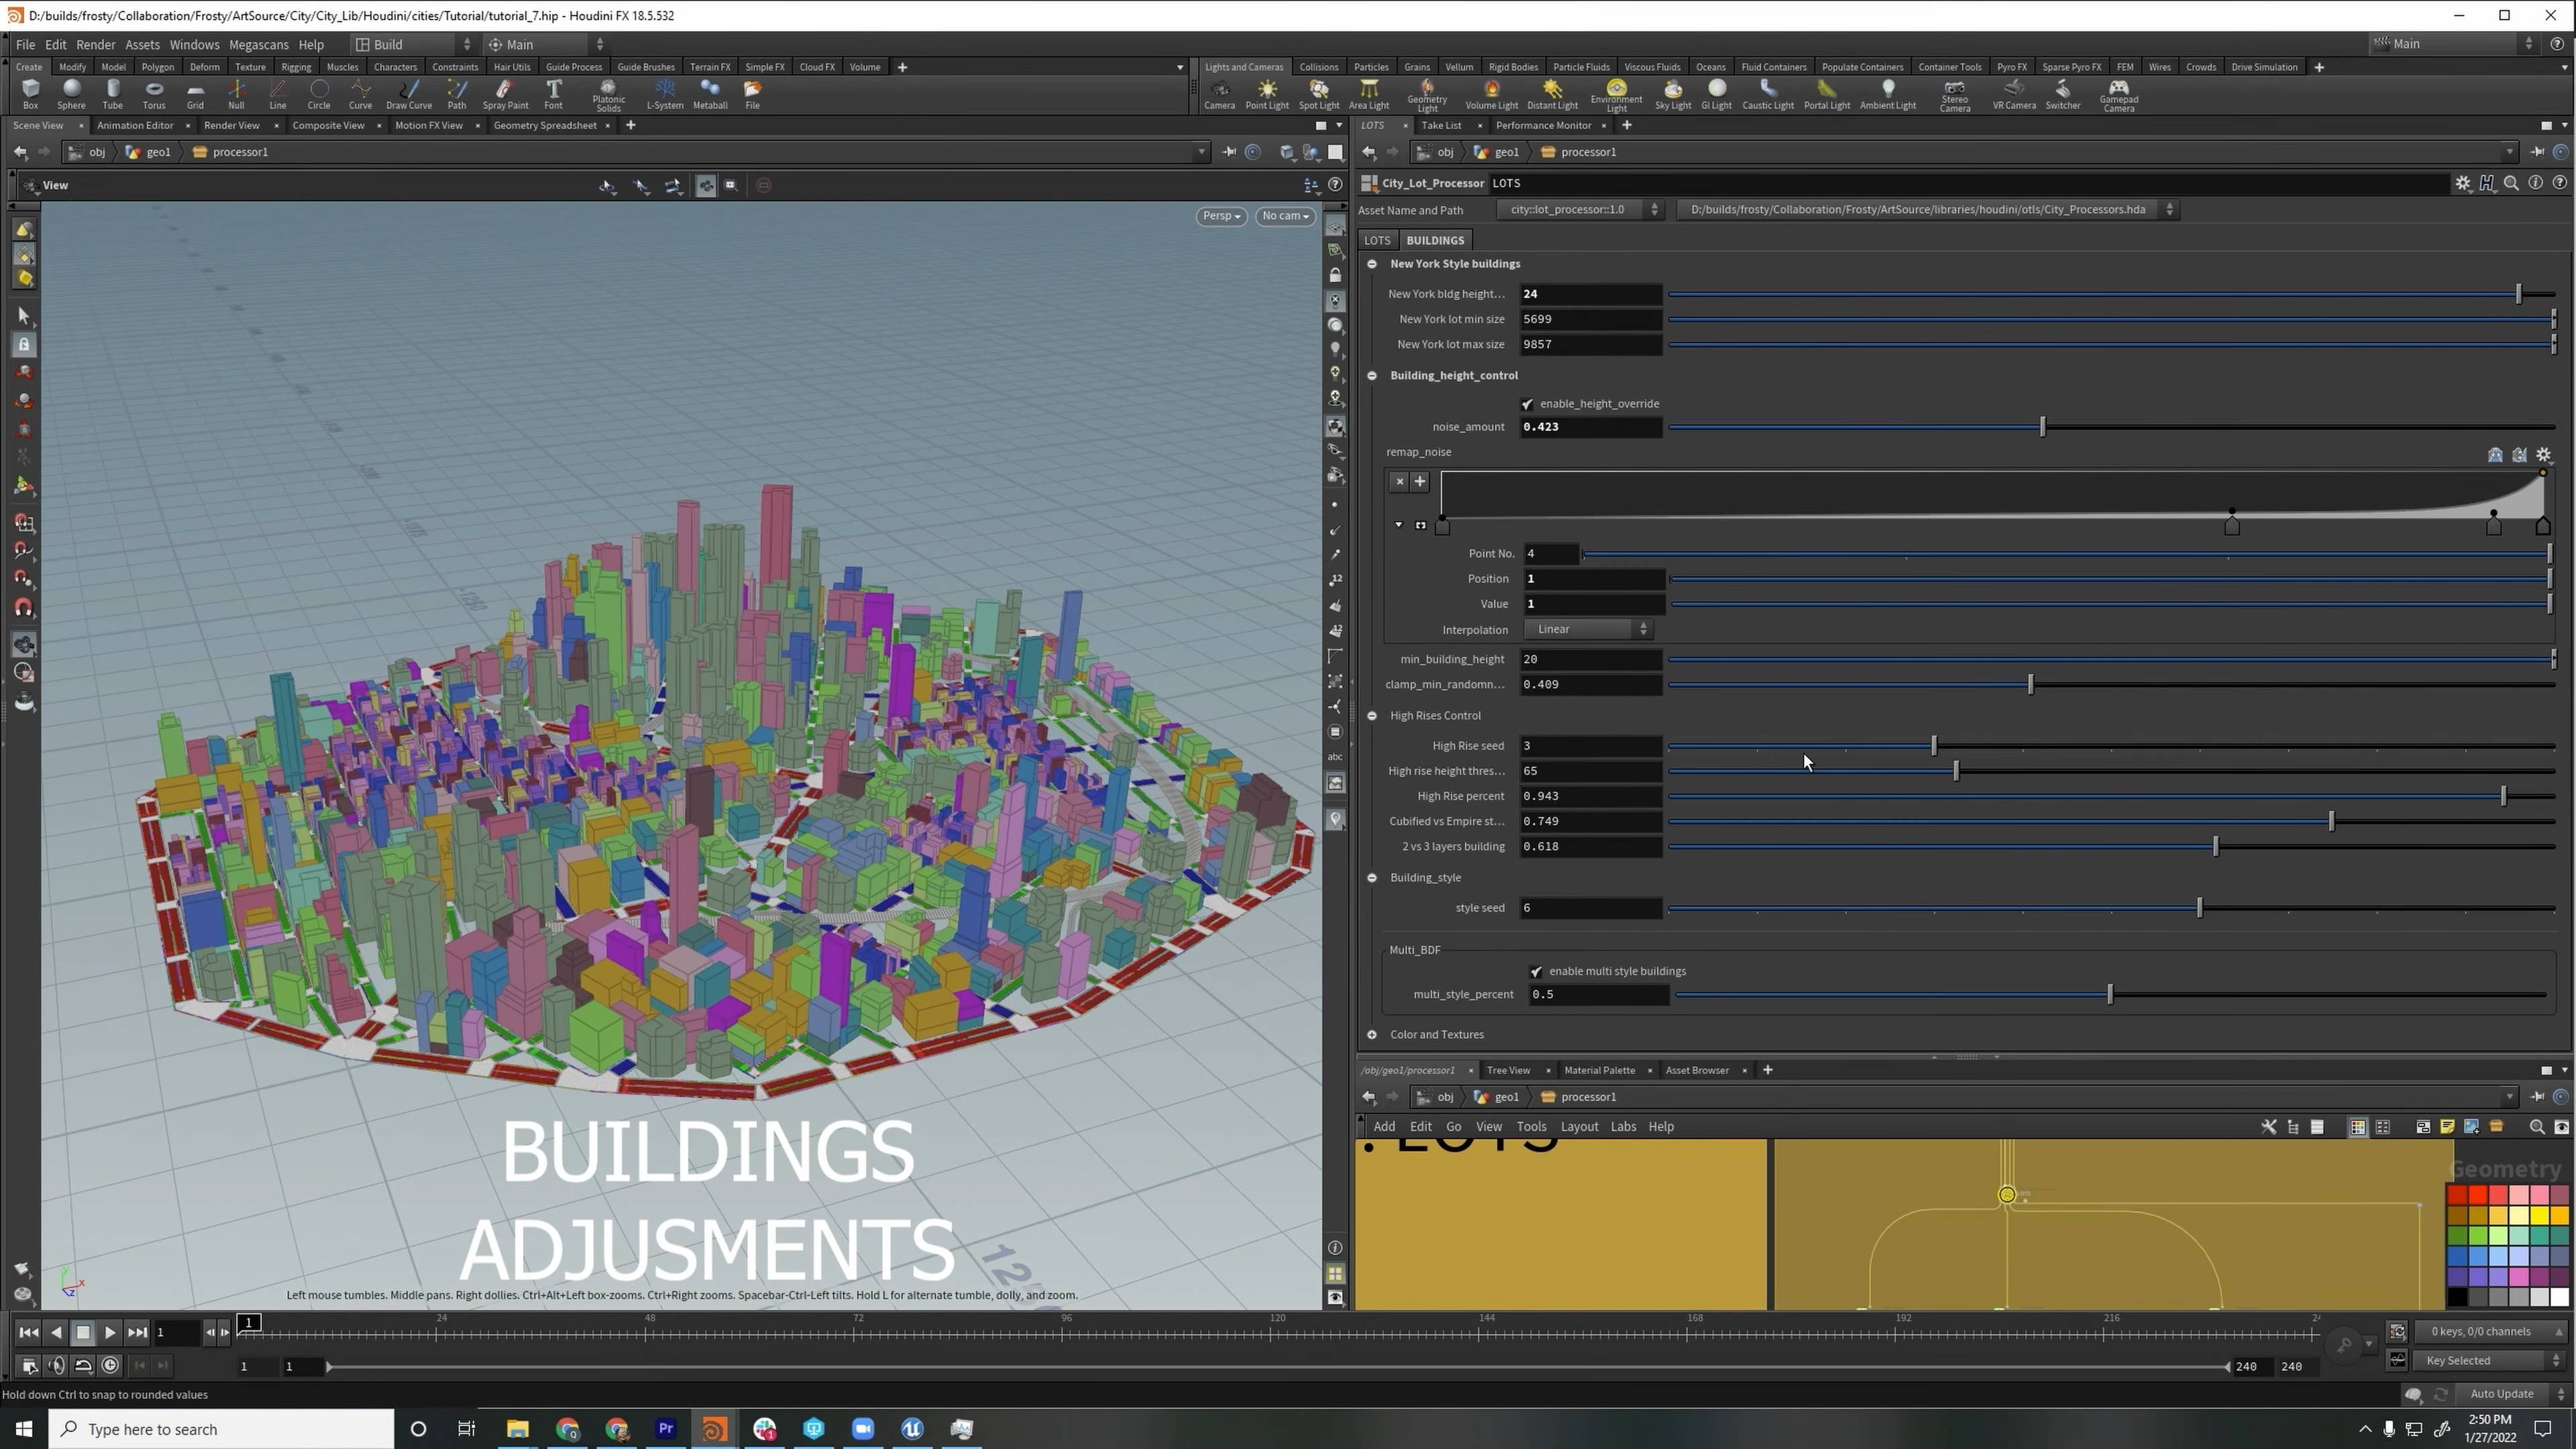Click the High Rise seed value field
Image resolution: width=2576 pixels, height=1449 pixels.
tap(1591, 746)
